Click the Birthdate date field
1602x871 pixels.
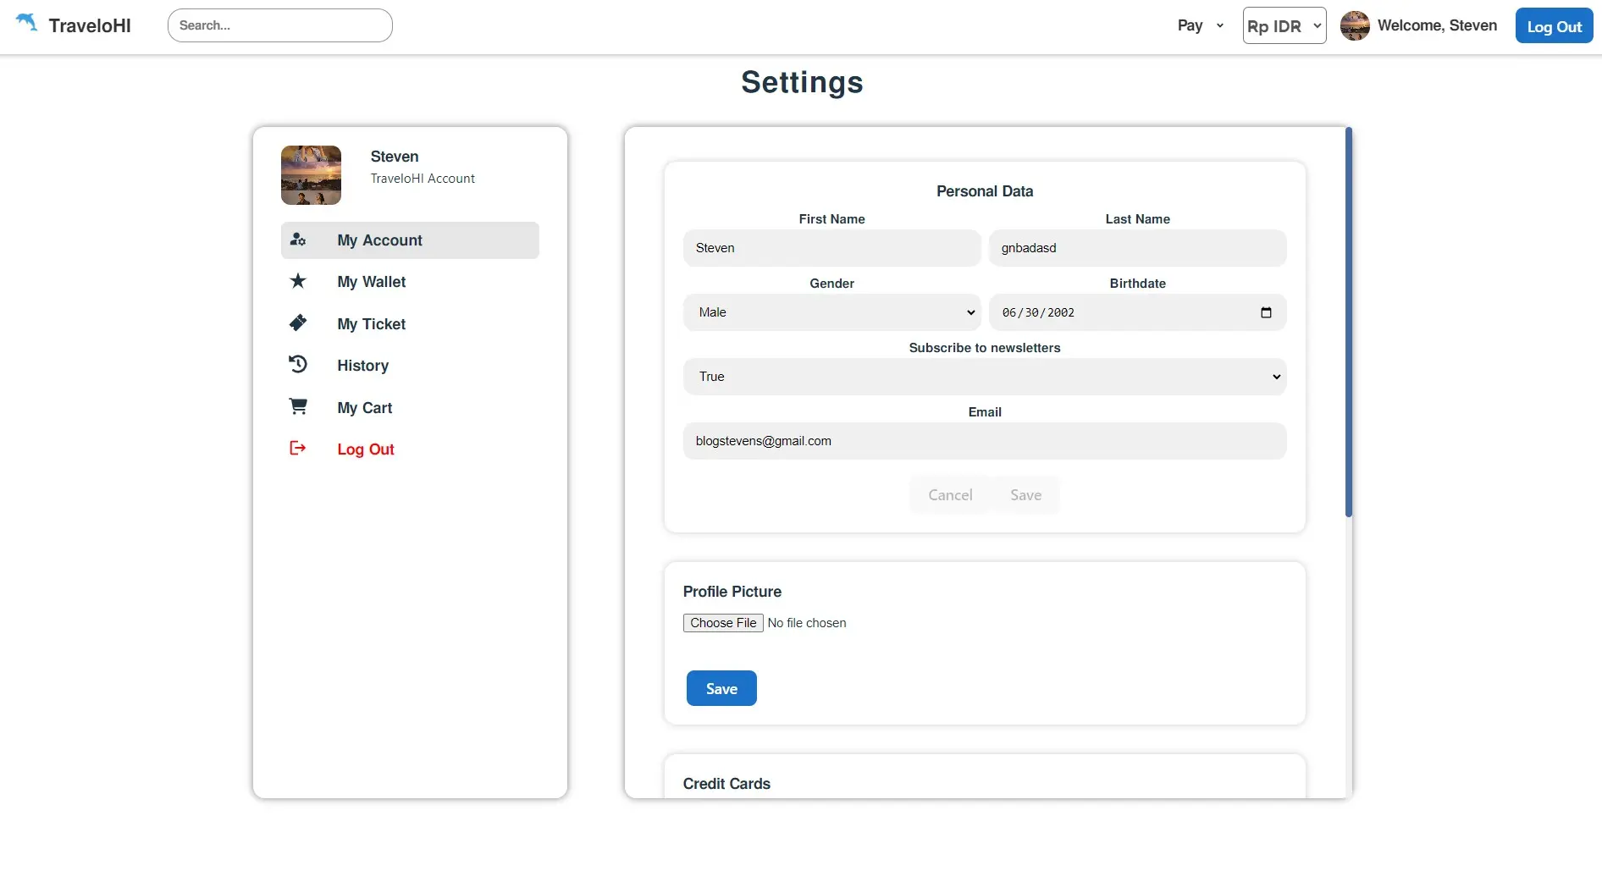pos(1137,312)
